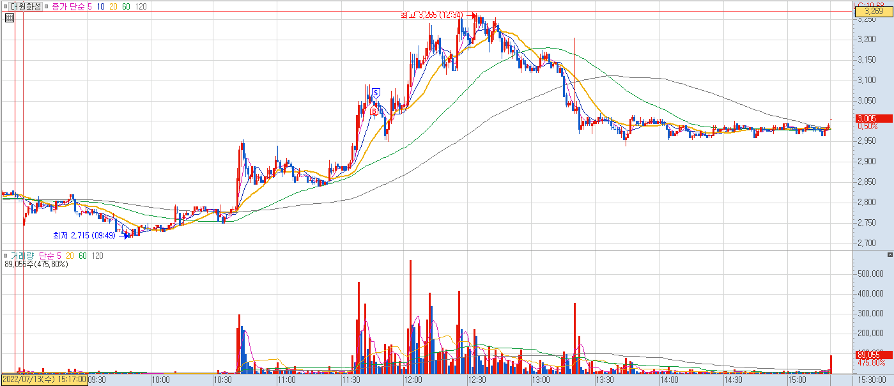Image resolution: width=894 pixels, height=386 pixels.
Task: Click the 2022/07/13(수) 15:17:00 date tag
Action: pyautogui.click(x=44, y=379)
